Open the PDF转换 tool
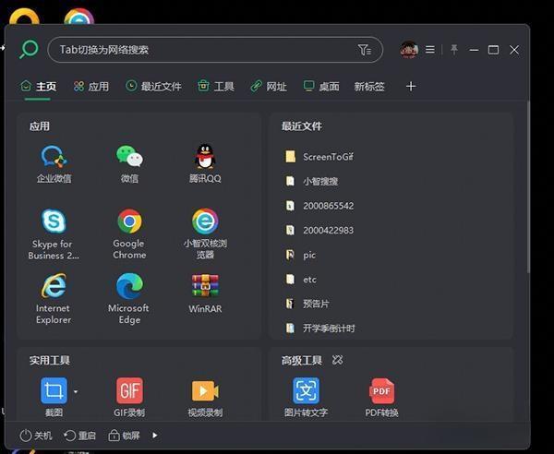 (x=381, y=391)
